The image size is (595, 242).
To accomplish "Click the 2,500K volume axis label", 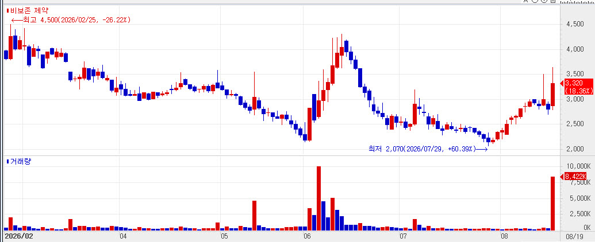I will tap(579, 213).
